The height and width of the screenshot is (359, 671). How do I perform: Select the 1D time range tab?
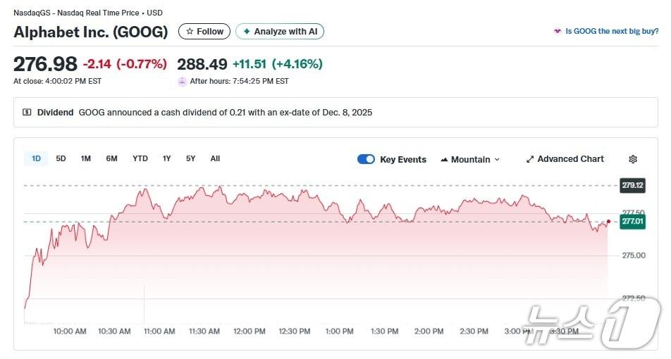(36, 158)
